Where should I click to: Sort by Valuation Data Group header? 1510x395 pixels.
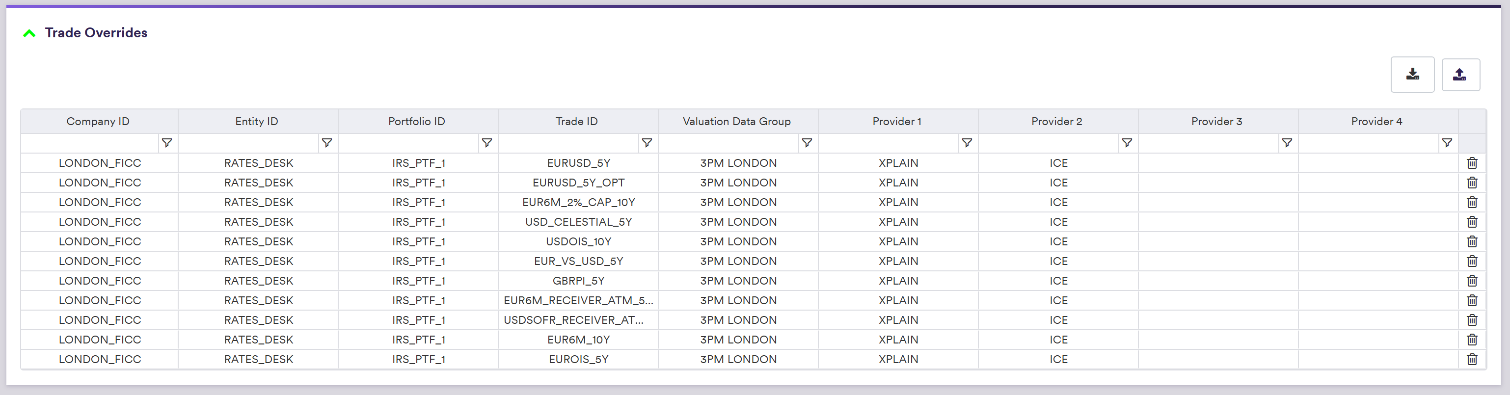tap(736, 121)
